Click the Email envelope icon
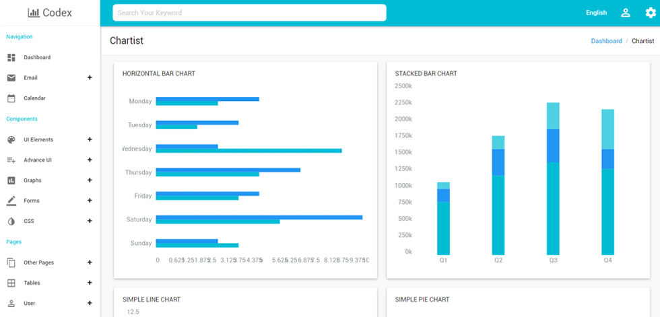660x317 pixels. 11,78
